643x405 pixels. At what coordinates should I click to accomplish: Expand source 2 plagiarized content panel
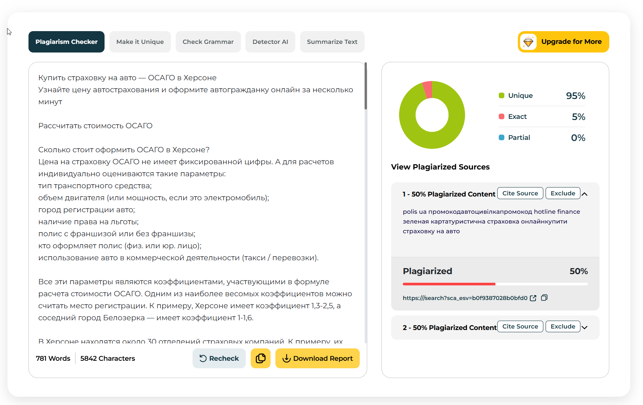point(585,327)
